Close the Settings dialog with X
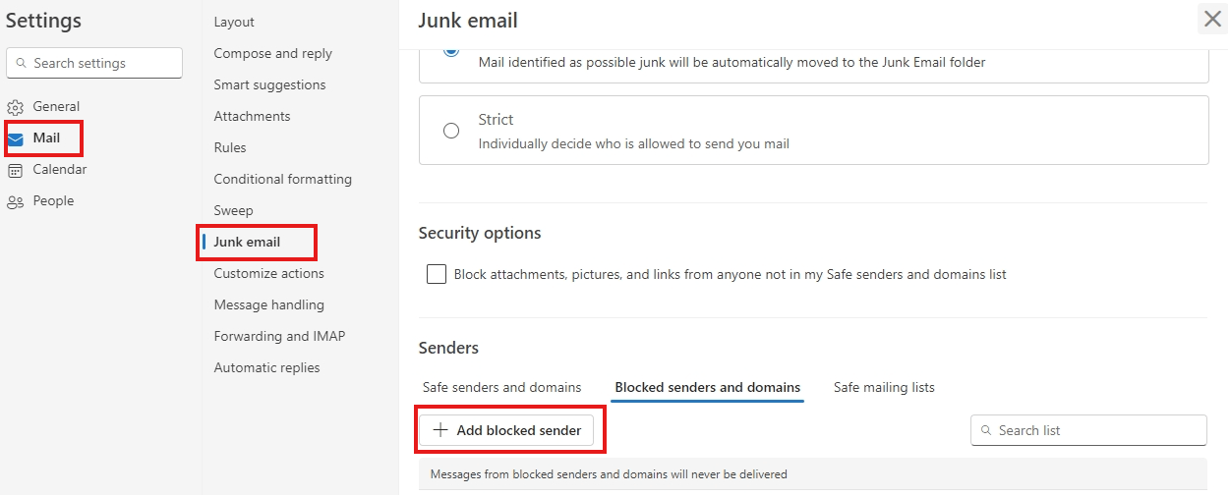 (x=1212, y=19)
